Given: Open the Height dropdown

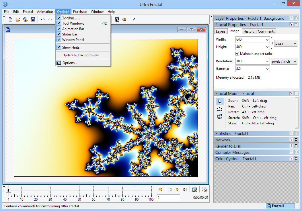Looking at the screenshot, I should (267, 47).
